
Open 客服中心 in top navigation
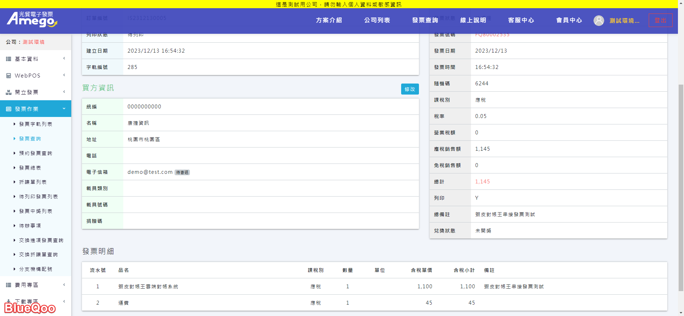pyautogui.click(x=521, y=20)
